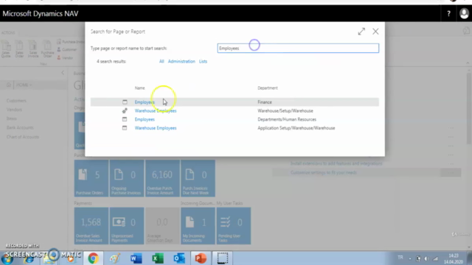
Task: Open Warehouse Employees in Warehouse/Setup/Warehouse
Action: click(156, 111)
